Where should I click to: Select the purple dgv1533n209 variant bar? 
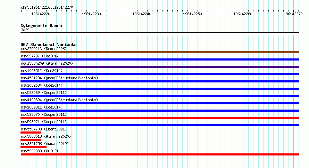pyautogui.click(x=160, y=67)
